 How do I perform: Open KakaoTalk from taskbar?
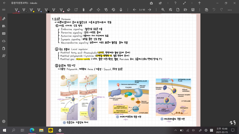pyautogui.click(x=50, y=130)
